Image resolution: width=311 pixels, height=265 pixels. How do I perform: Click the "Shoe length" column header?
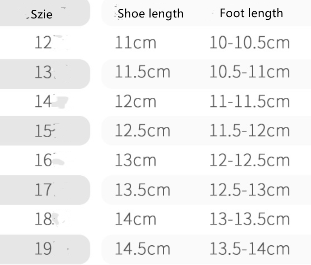[x=151, y=13]
